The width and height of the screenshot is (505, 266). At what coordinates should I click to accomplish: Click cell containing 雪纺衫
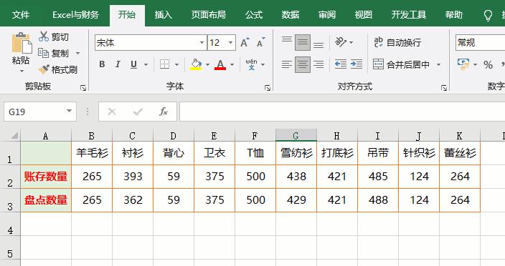click(x=296, y=153)
